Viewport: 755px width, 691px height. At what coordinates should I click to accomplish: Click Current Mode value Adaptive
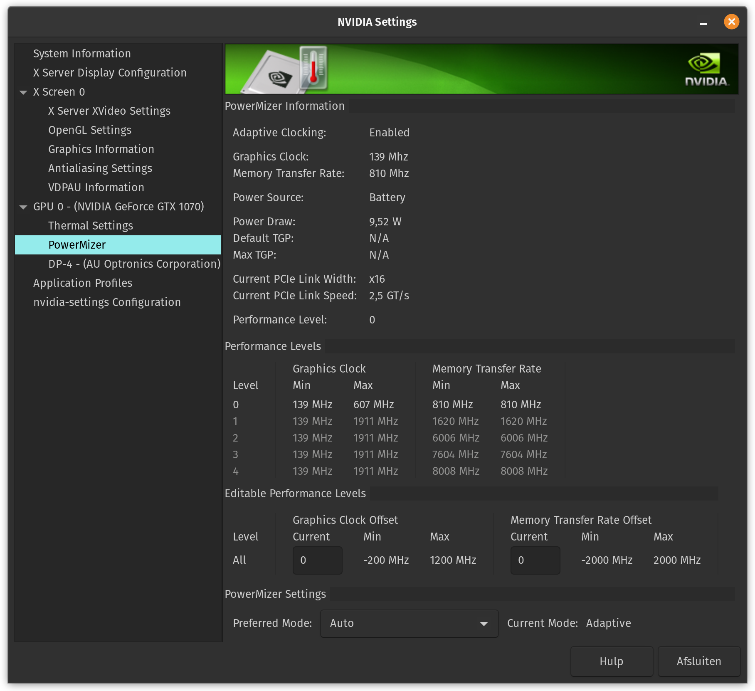609,623
